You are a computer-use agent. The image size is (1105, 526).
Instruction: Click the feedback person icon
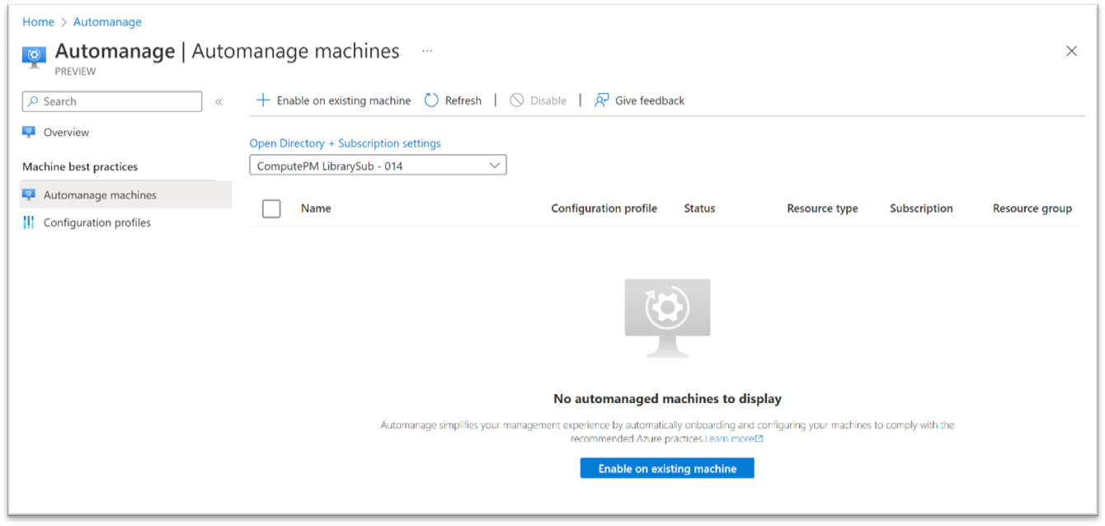[602, 101]
